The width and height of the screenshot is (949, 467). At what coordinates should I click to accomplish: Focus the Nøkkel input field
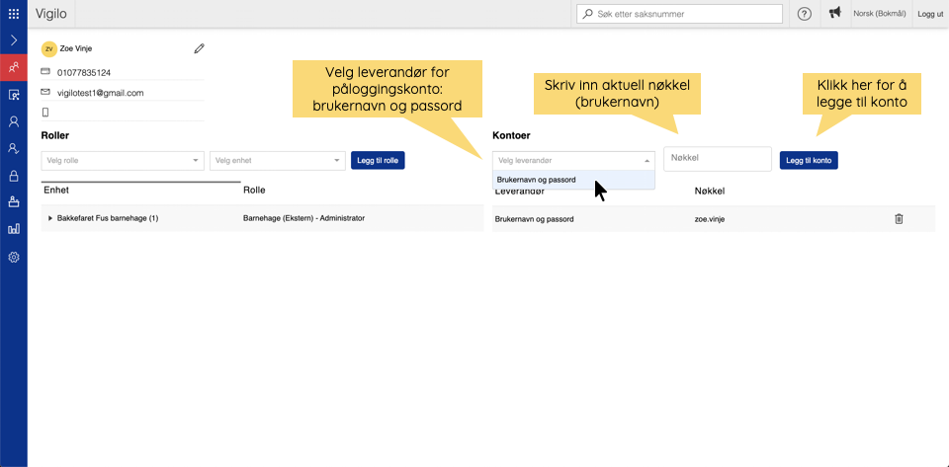pos(717,159)
